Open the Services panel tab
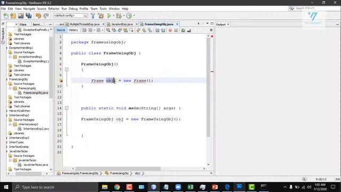Screen dimensions: 341x192 37,25
